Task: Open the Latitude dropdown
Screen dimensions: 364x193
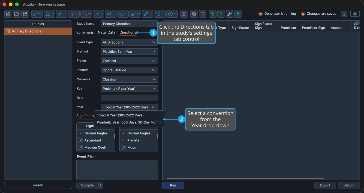Action: pos(130,70)
